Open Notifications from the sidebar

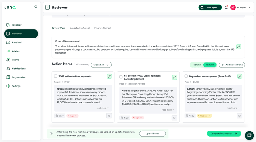[x=21, y=69]
